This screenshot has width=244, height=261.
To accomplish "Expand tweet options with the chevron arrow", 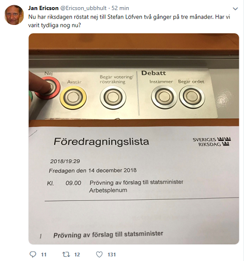I will [x=235, y=9].
